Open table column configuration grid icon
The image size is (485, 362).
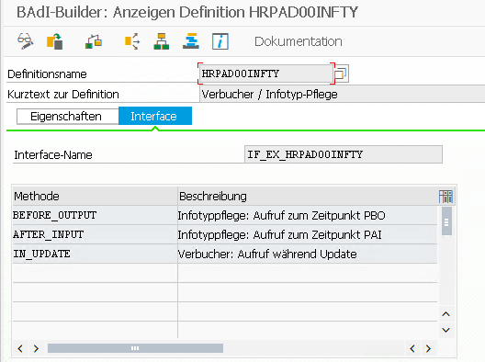(x=446, y=197)
